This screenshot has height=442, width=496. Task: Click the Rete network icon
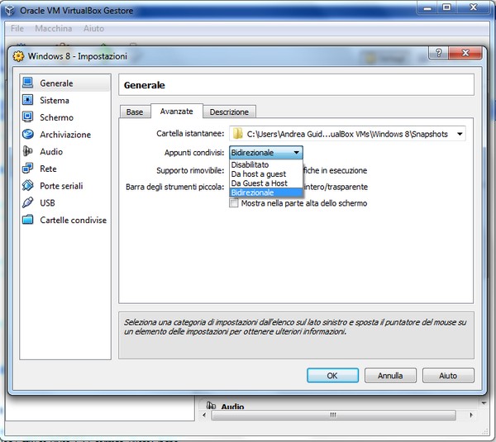pos(27,169)
